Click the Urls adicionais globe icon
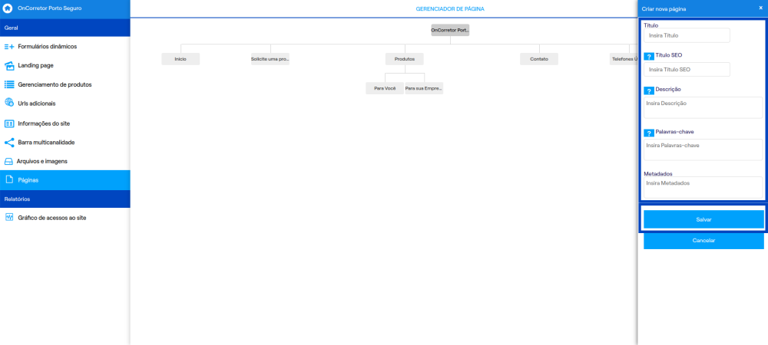Screen dimensions: 768x345 (x=8, y=103)
